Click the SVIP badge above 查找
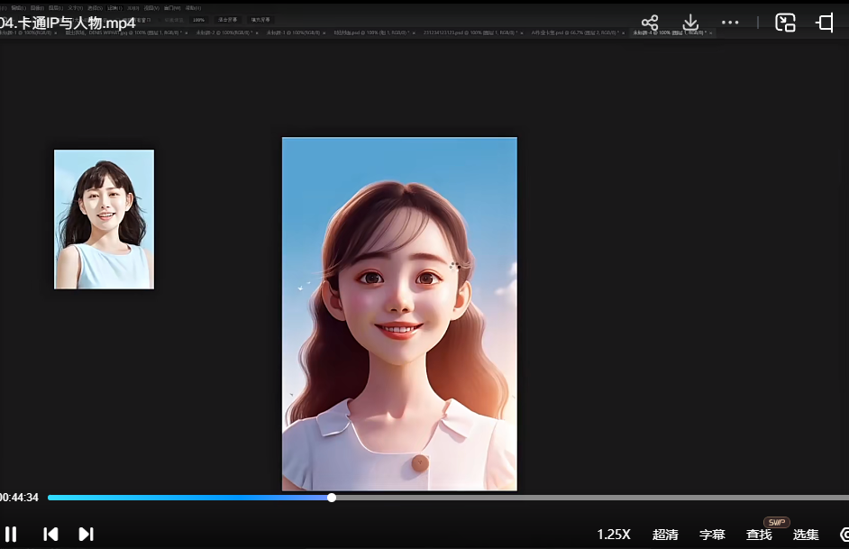849x549 pixels. pos(776,522)
